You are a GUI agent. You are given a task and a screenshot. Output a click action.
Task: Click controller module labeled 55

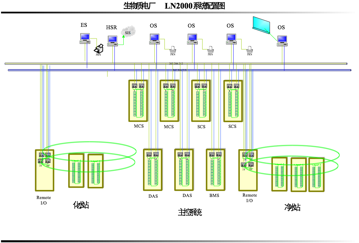(141, 86)
